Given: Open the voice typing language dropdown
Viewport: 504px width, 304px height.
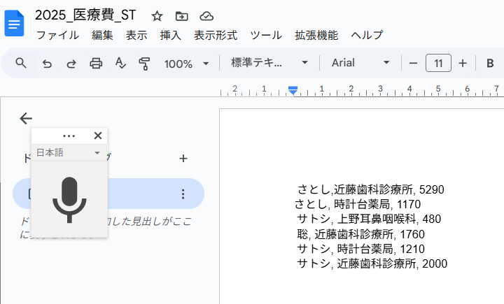Looking at the screenshot, I should coord(69,152).
